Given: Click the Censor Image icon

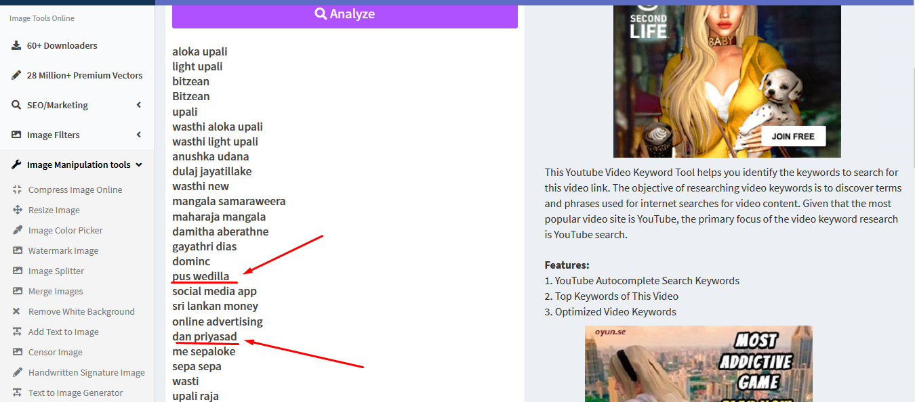Looking at the screenshot, I should pyautogui.click(x=18, y=352).
